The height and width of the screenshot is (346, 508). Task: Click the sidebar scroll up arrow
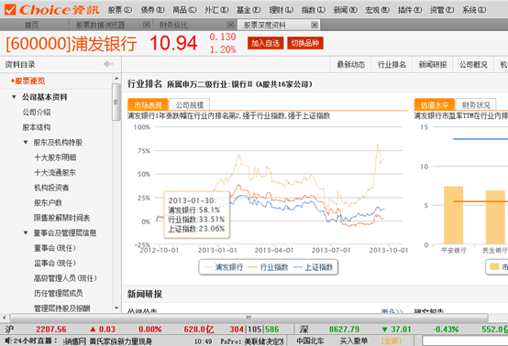coord(116,79)
